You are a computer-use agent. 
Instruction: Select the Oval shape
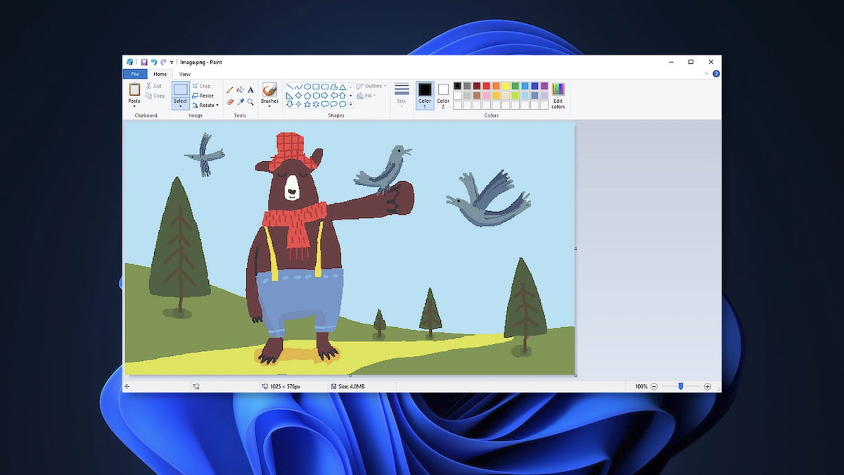pos(308,87)
